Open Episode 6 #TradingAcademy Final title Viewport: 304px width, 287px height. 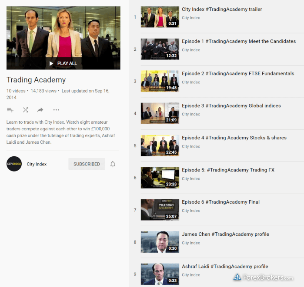click(x=220, y=202)
